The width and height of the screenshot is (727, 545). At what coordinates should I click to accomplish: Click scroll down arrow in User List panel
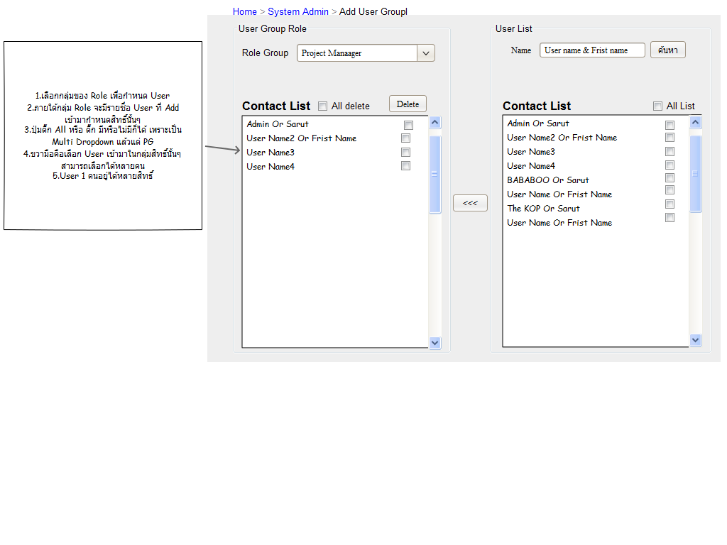click(x=696, y=340)
